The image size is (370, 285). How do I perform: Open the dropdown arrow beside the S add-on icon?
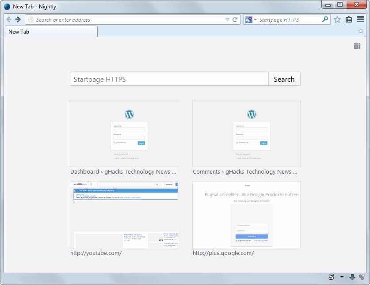(x=342, y=277)
